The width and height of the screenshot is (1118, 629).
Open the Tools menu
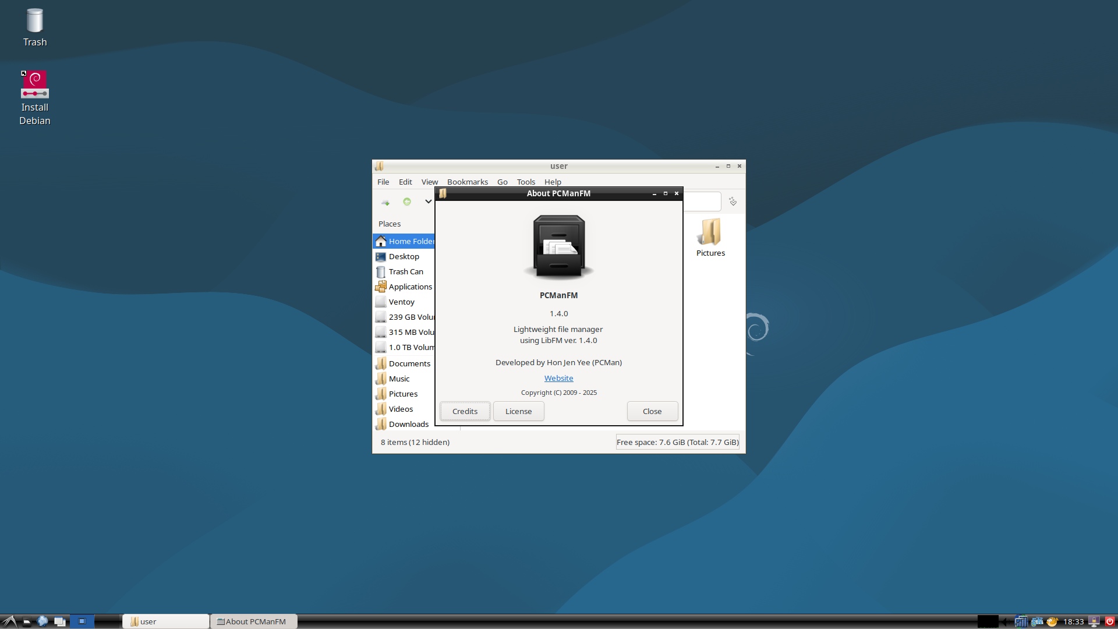(525, 182)
